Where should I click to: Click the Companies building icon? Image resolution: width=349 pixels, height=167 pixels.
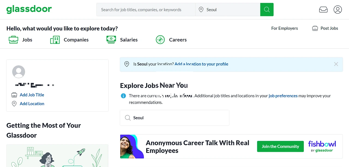(x=55, y=40)
